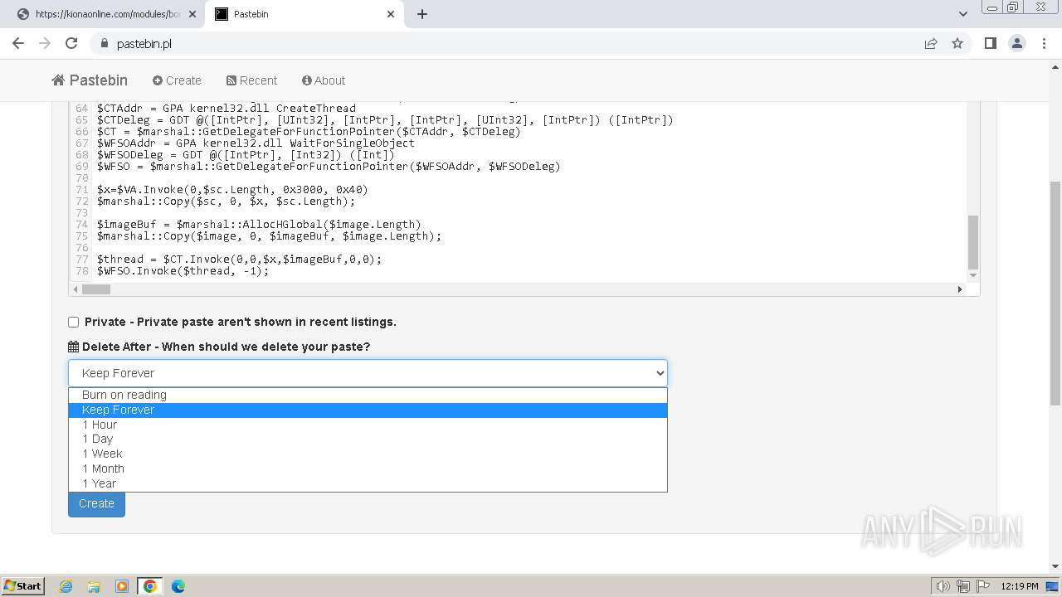Click line 77 CT.Invoke code text

pyautogui.click(x=239, y=259)
